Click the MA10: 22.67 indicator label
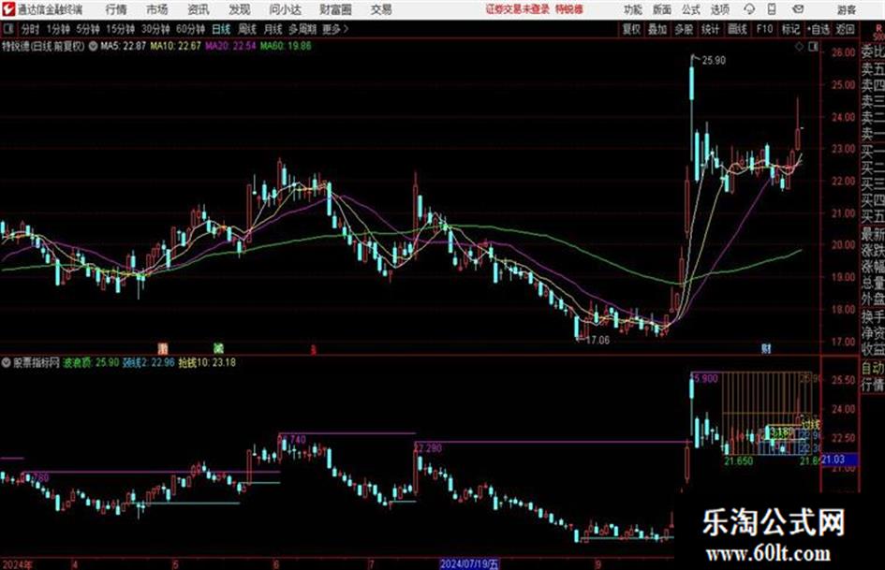 [175, 46]
